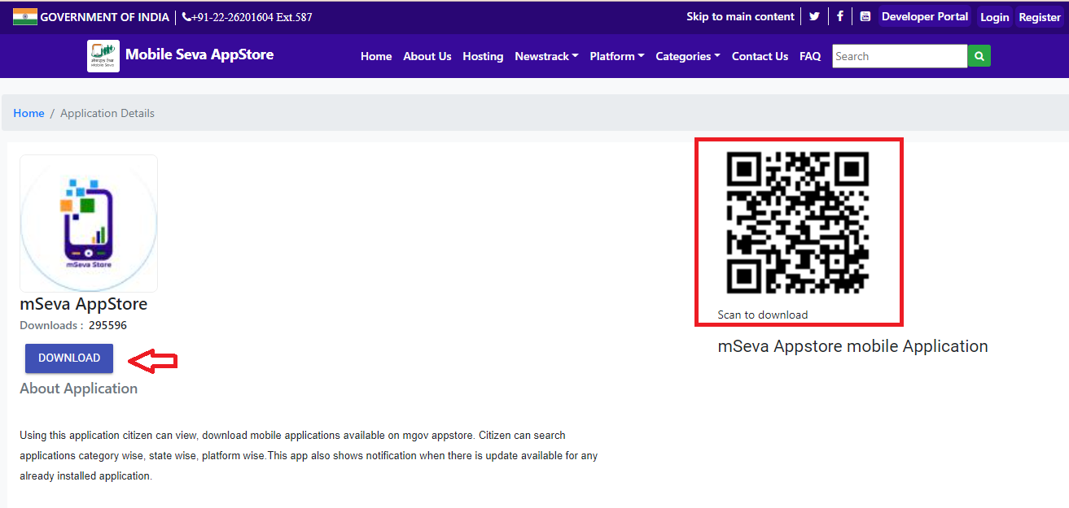1069x508 pixels.
Task: Click Skip to main content link
Action: tap(740, 16)
